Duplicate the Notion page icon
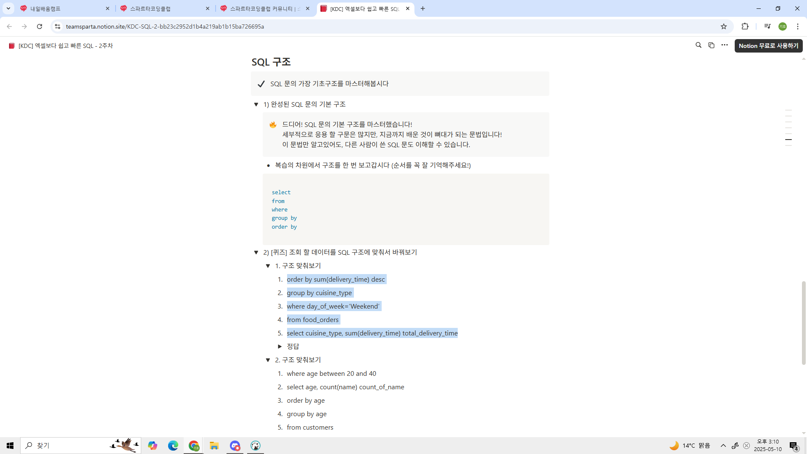 pos(711,45)
